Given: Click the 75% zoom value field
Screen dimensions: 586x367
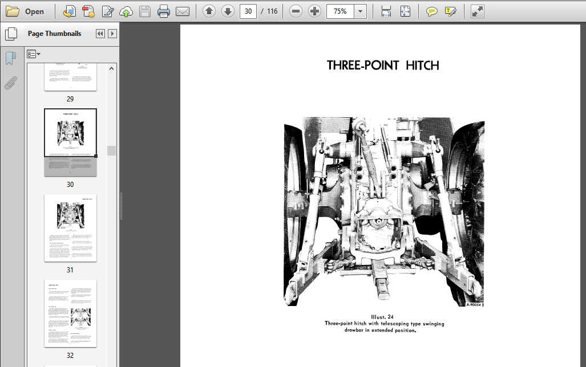Looking at the screenshot, I should point(340,11).
